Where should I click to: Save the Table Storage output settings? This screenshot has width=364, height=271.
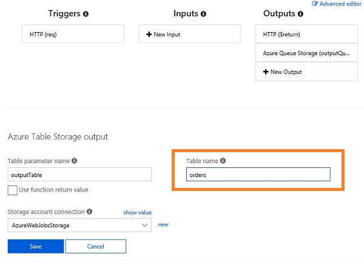point(35,246)
